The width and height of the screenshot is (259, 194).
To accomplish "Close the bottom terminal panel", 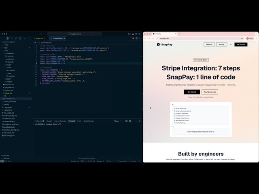I will tap(140, 121).
